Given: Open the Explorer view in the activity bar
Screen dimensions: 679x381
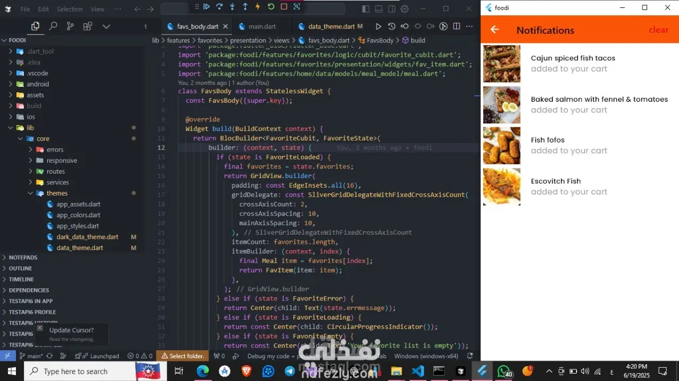Looking at the screenshot, I should pos(35,26).
